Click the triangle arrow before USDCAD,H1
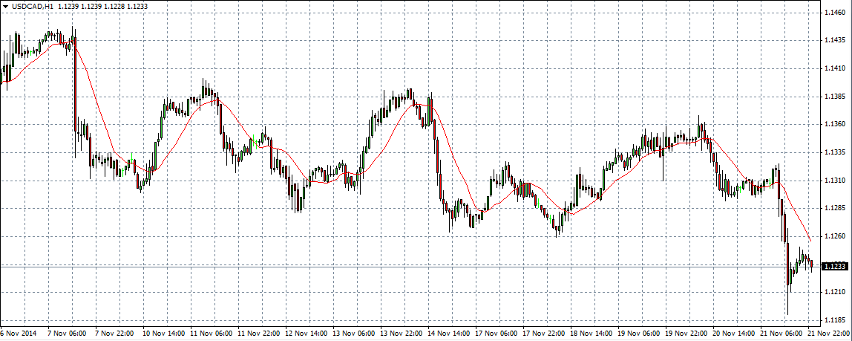This screenshot has width=852, height=341. [5, 5]
